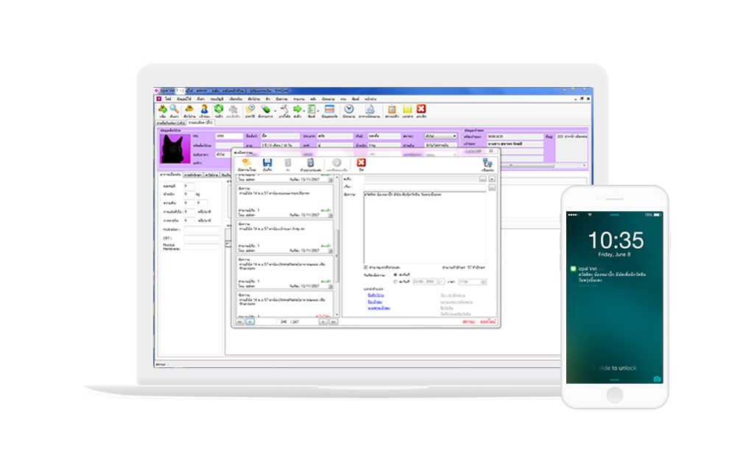754x472 pixels.
Task: Open the clock appointment toolbar icon
Action: (x=349, y=110)
